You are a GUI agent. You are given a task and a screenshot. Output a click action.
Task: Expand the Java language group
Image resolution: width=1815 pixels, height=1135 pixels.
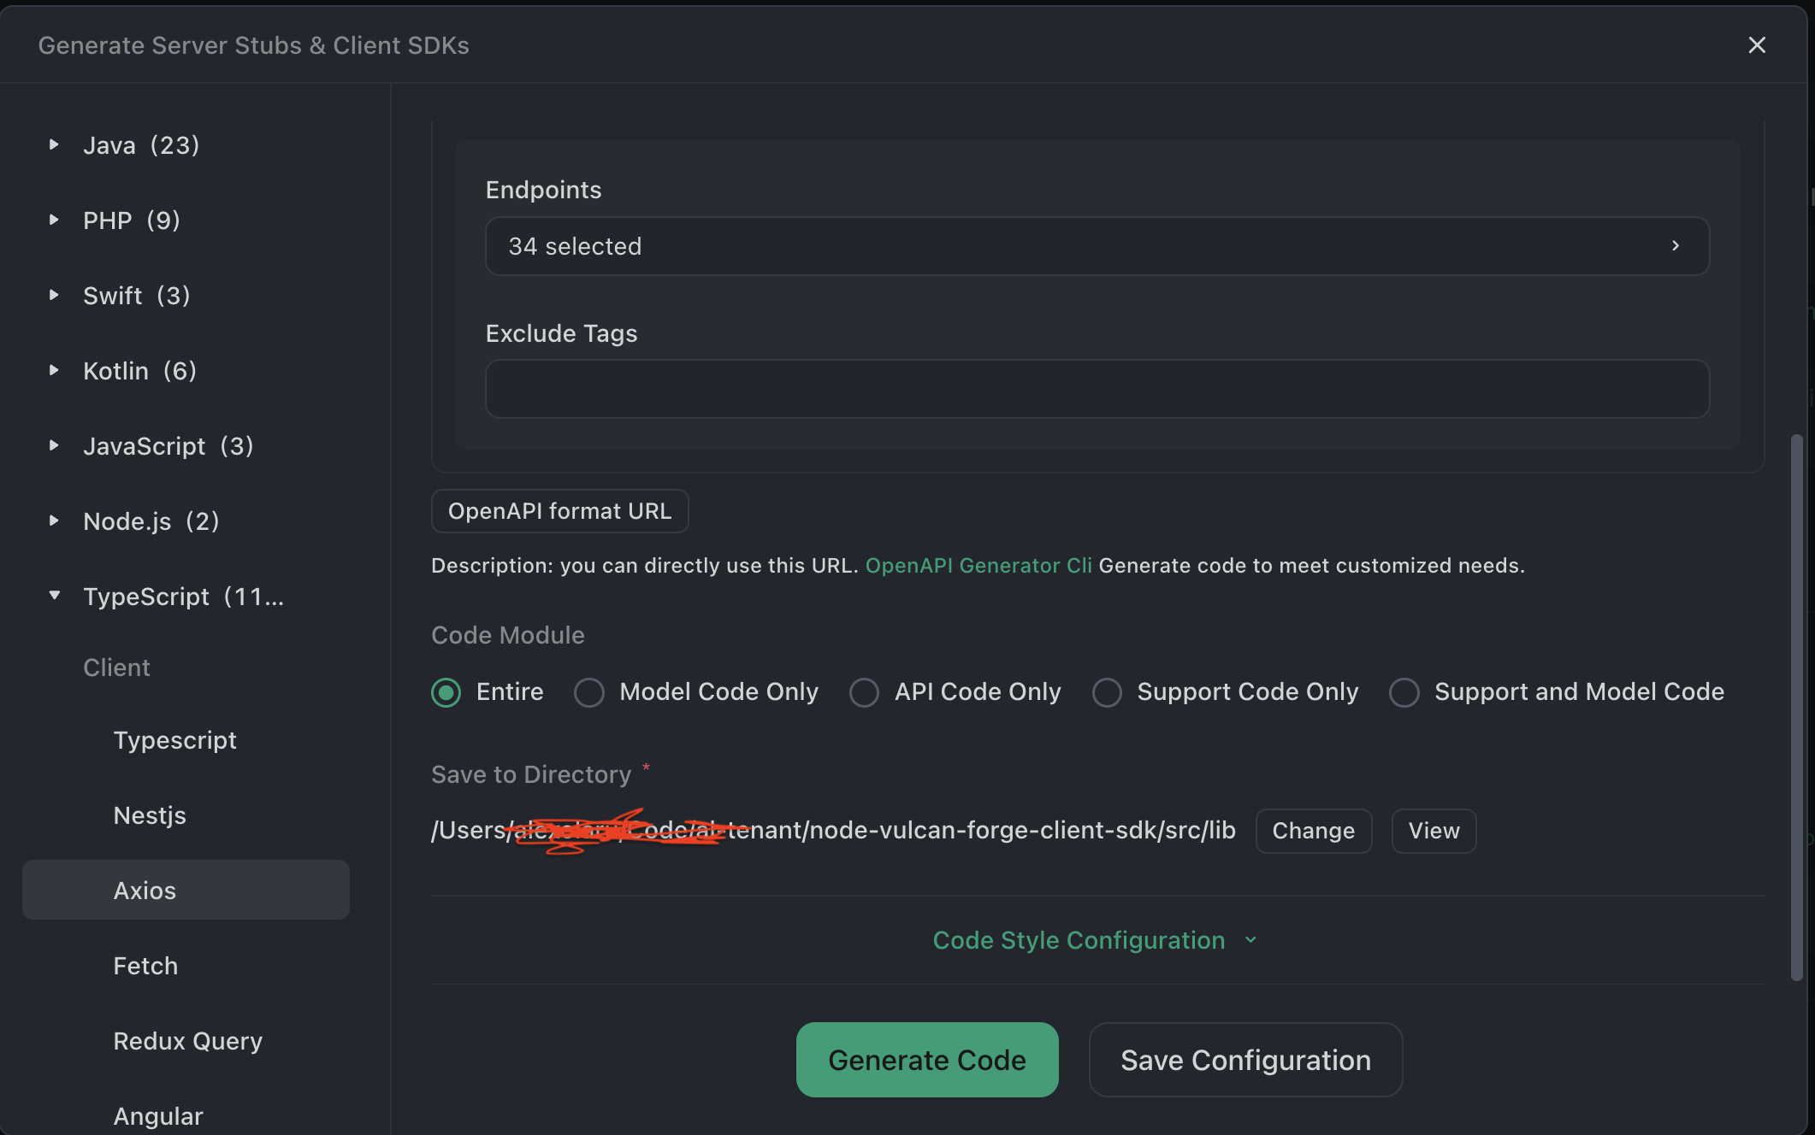(x=54, y=145)
